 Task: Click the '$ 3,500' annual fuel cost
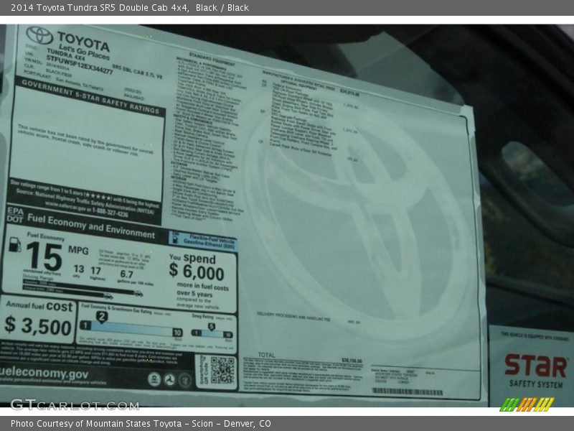[38, 326]
